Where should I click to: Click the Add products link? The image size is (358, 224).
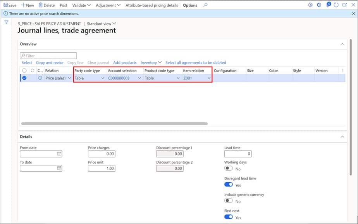[x=125, y=62]
